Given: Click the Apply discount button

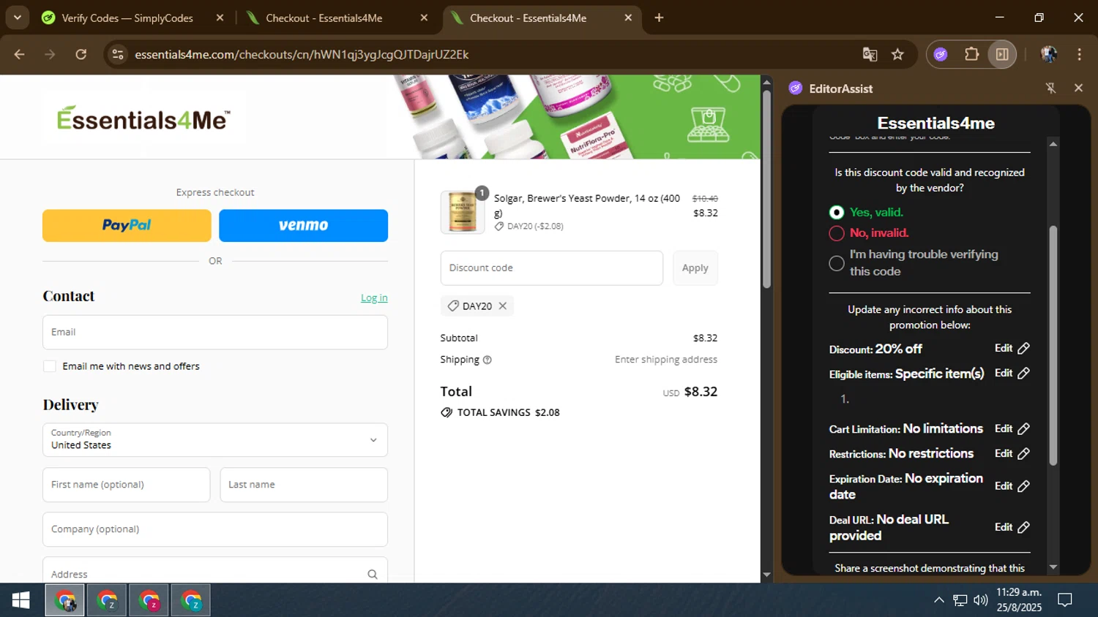Looking at the screenshot, I should (695, 268).
